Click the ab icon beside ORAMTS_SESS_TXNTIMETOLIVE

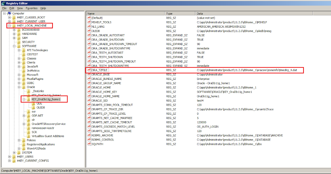point(89,131)
